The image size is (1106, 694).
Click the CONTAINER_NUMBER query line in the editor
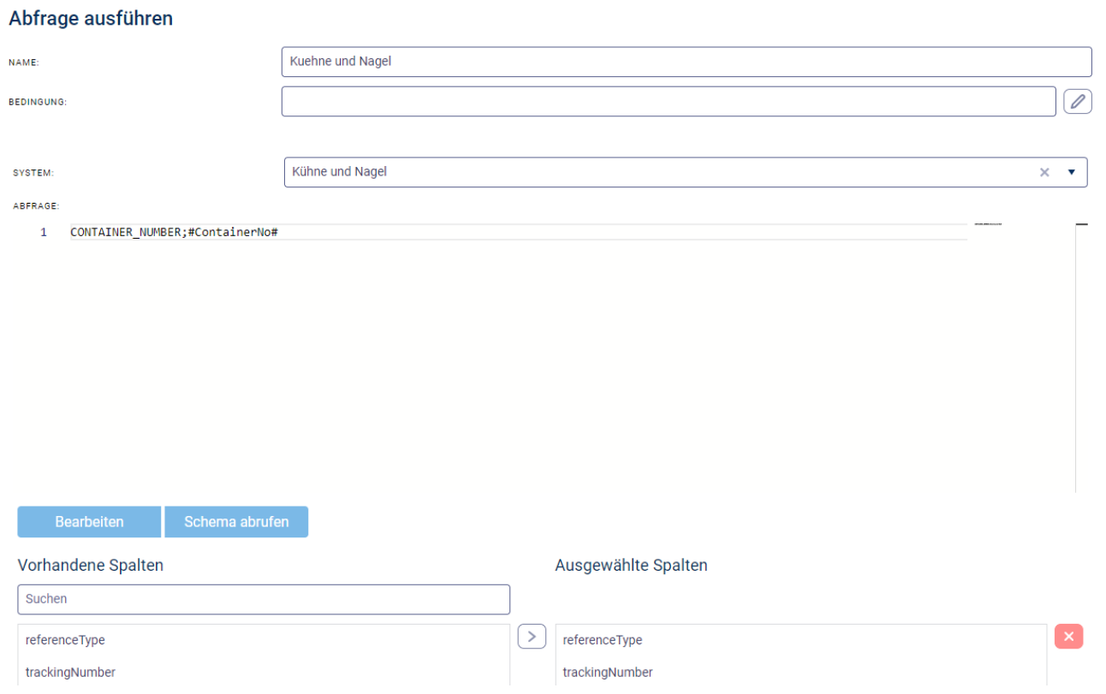point(175,232)
